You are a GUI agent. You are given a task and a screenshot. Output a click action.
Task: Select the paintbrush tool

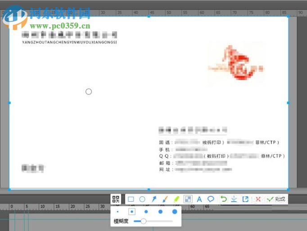coord(165,199)
